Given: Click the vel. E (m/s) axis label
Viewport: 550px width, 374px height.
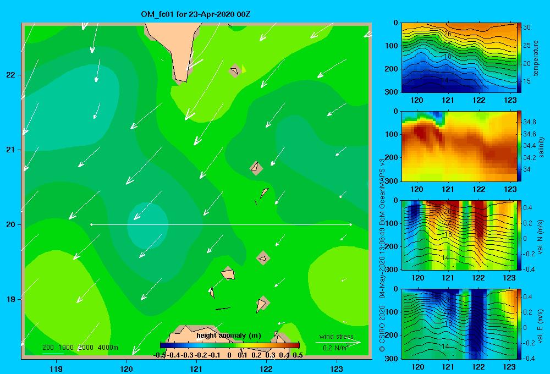Looking at the screenshot, I should click(x=541, y=326).
